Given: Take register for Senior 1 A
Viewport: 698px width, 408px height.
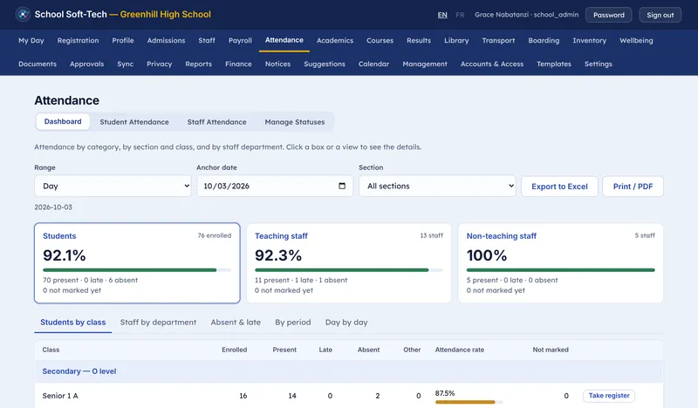Looking at the screenshot, I should tap(609, 396).
